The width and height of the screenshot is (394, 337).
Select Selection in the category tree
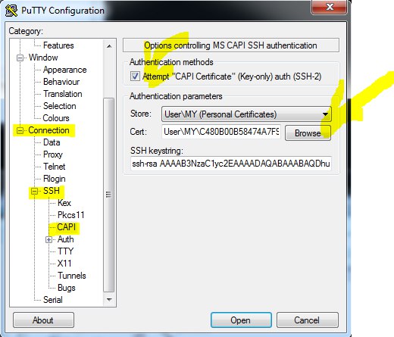coord(60,106)
